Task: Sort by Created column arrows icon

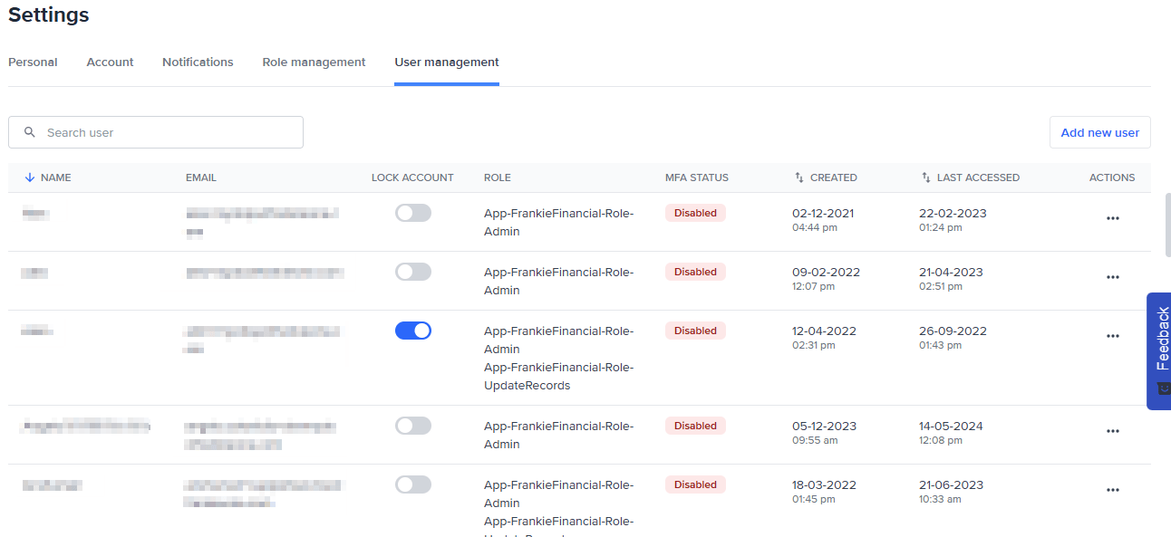Action: point(799,177)
